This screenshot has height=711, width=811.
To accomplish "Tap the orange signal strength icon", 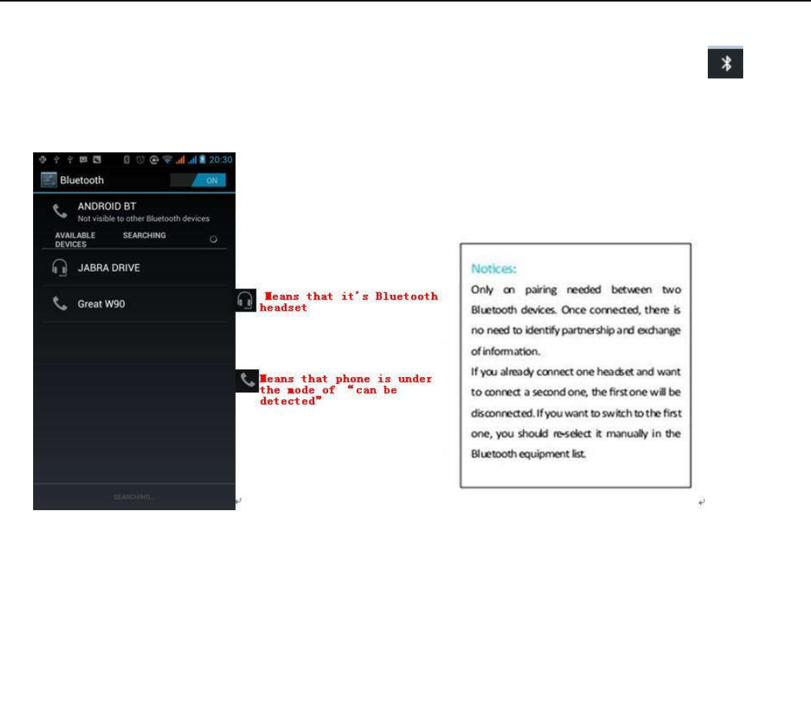I will pyautogui.click(x=180, y=159).
